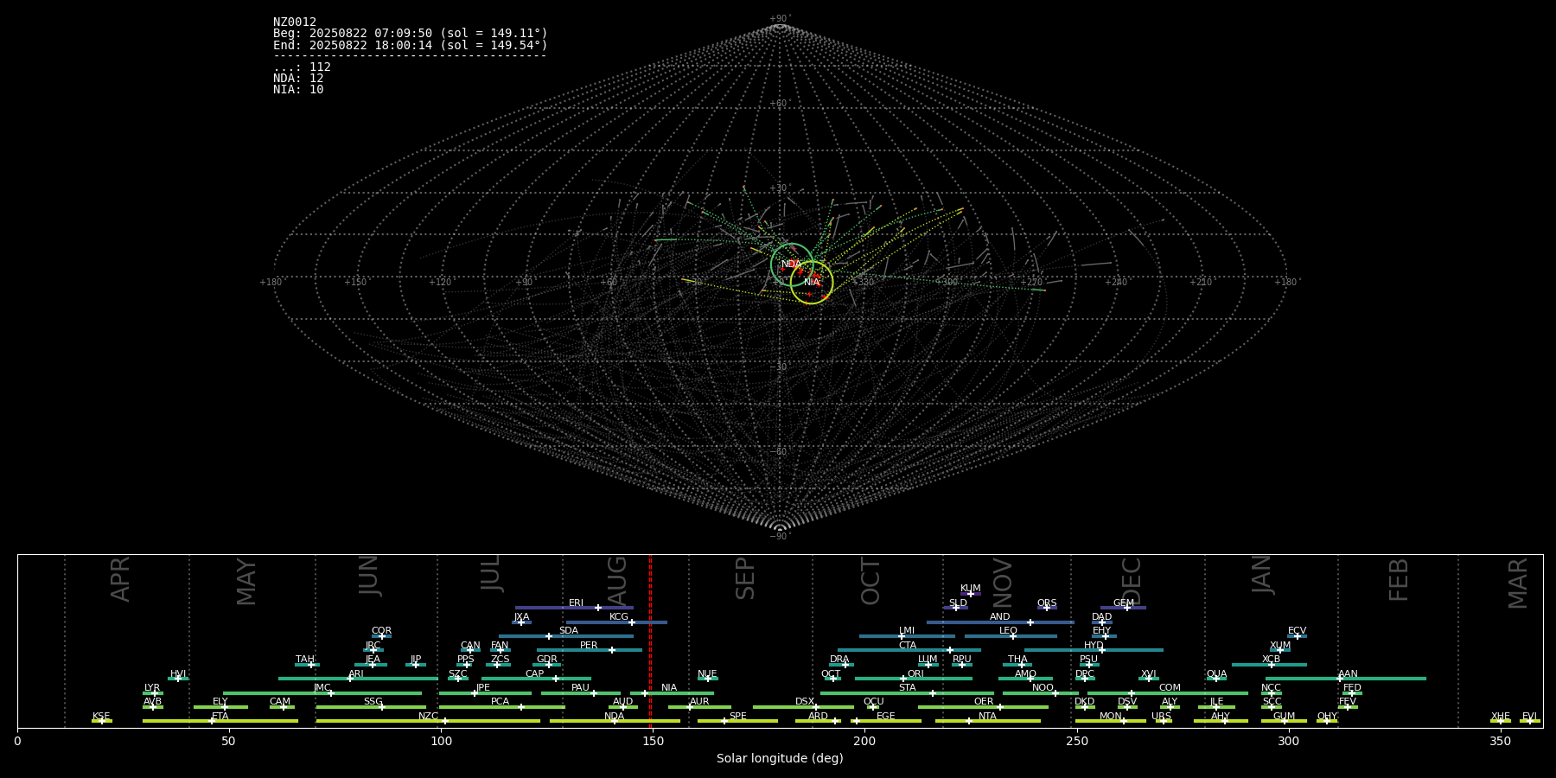The image size is (1556, 778).
Task: Click the SSG shower label
Action: tap(373, 702)
